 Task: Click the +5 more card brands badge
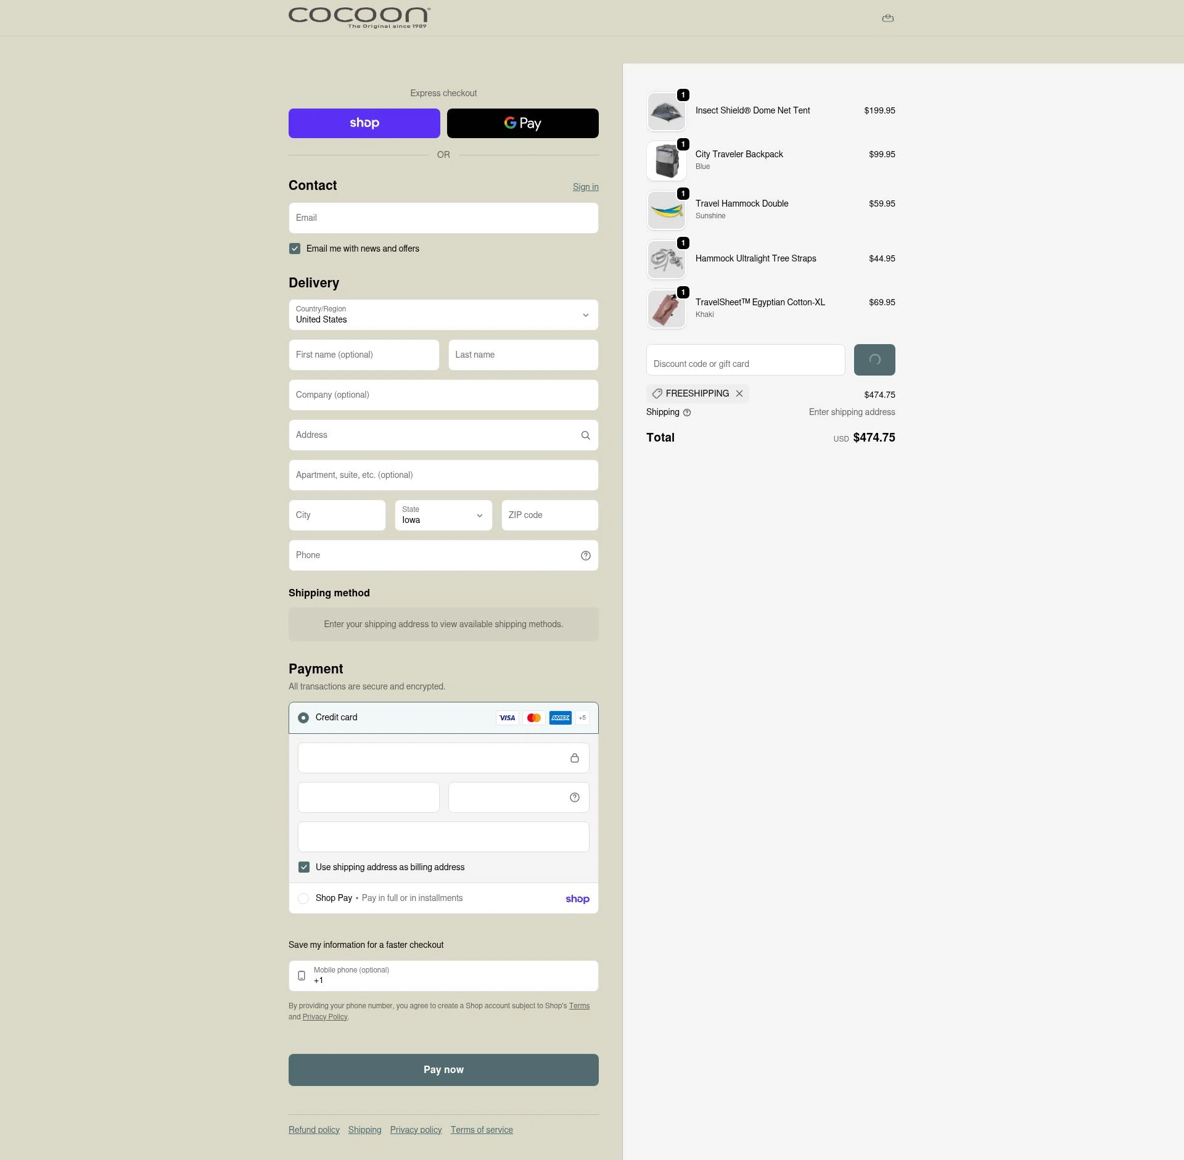pos(582,718)
